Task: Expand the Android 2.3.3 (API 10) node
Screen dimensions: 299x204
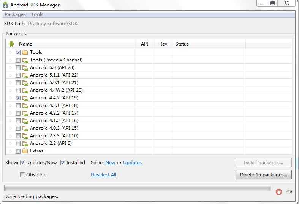Action: click(x=11, y=136)
